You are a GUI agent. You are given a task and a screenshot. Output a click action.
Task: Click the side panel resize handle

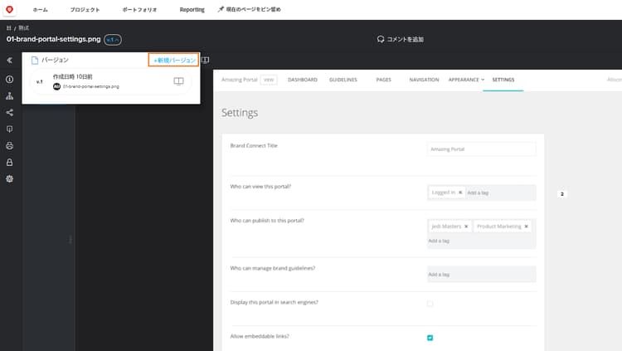tap(70, 239)
